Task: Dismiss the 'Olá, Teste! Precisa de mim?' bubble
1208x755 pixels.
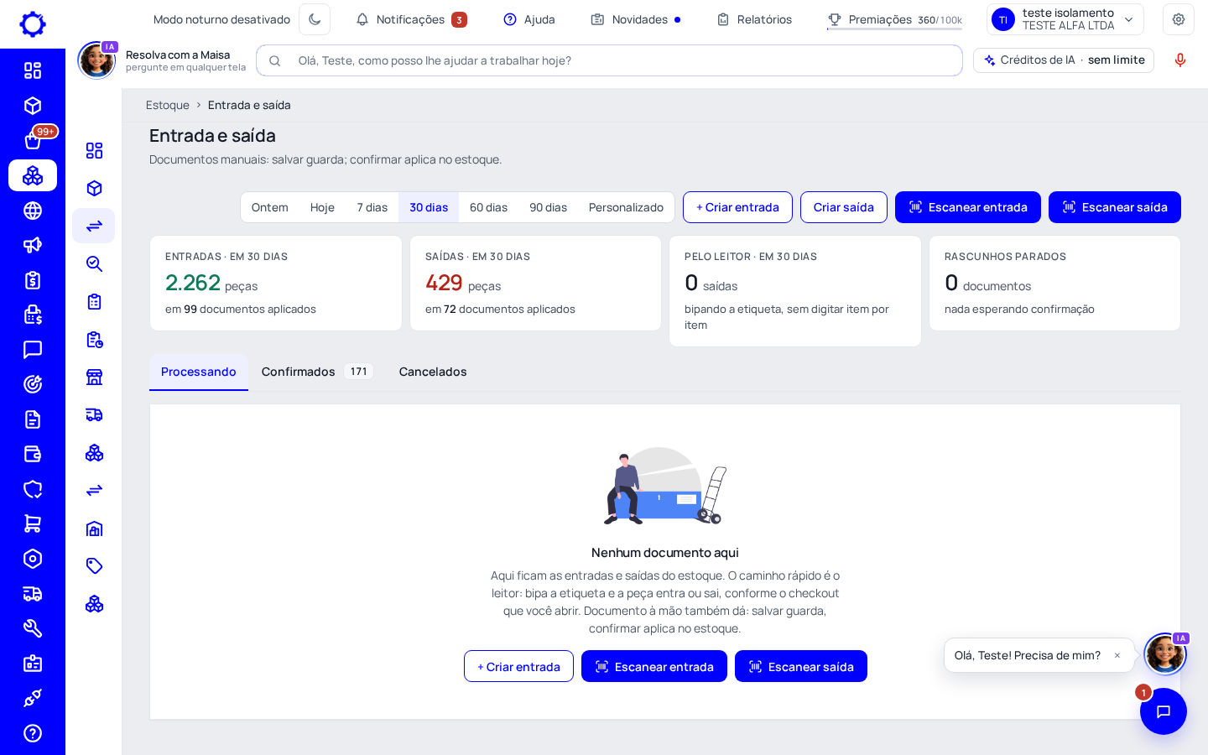Action: tap(1117, 655)
